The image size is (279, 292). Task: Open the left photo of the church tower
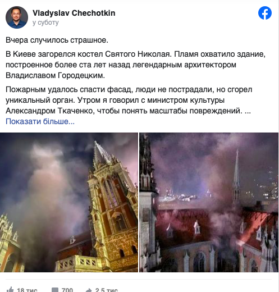click(69, 202)
